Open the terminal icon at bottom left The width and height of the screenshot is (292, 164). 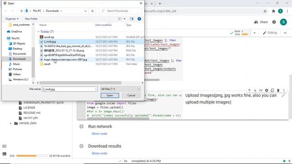[4, 154]
